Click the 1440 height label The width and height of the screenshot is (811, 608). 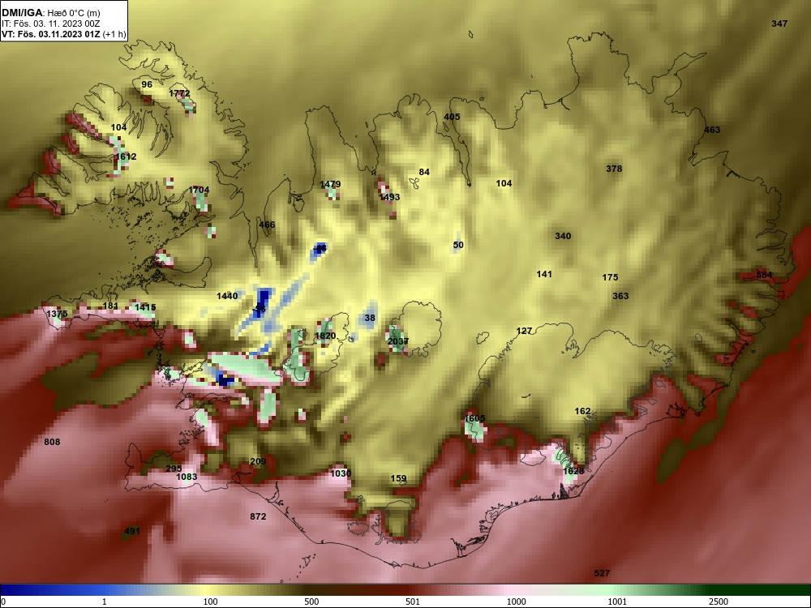(x=227, y=296)
